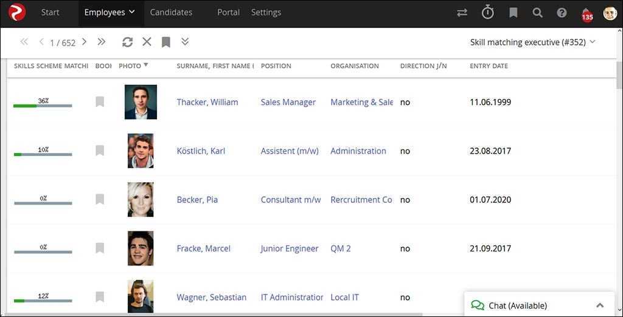Toggle bookmark for Becker, Pia
The width and height of the screenshot is (623, 317).
click(100, 200)
